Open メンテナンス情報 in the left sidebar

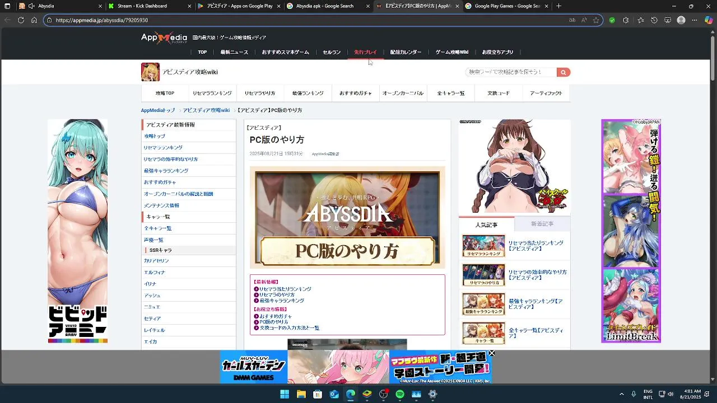[161, 205]
